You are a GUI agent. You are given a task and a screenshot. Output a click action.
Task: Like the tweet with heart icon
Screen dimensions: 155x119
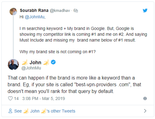(10, 99)
